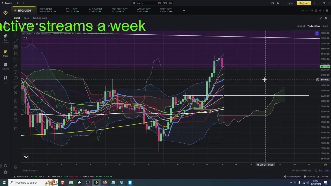Viewport: 331px width, 186px height.
Task: Click the Login link
Action: (x=289, y=3)
